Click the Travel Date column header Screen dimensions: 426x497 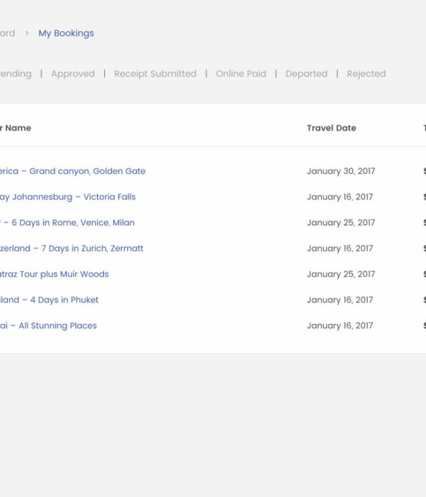click(x=331, y=129)
